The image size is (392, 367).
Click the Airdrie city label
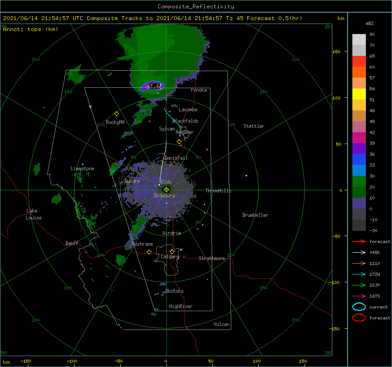coord(172,233)
